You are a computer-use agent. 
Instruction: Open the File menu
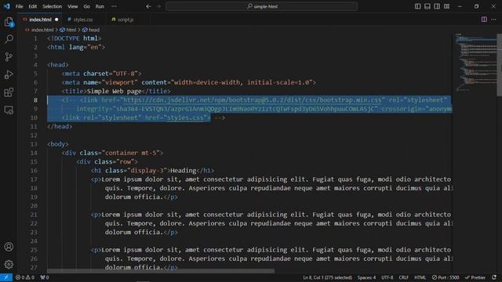(19, 6)
